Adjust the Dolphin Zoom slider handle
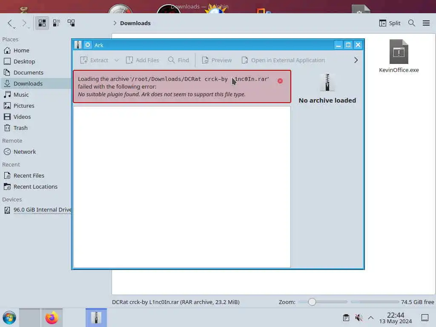The image size is (436, 327). pos(312,302)
